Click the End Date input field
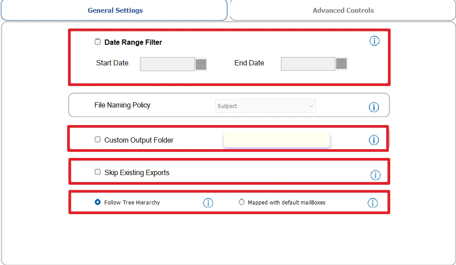 308,64
